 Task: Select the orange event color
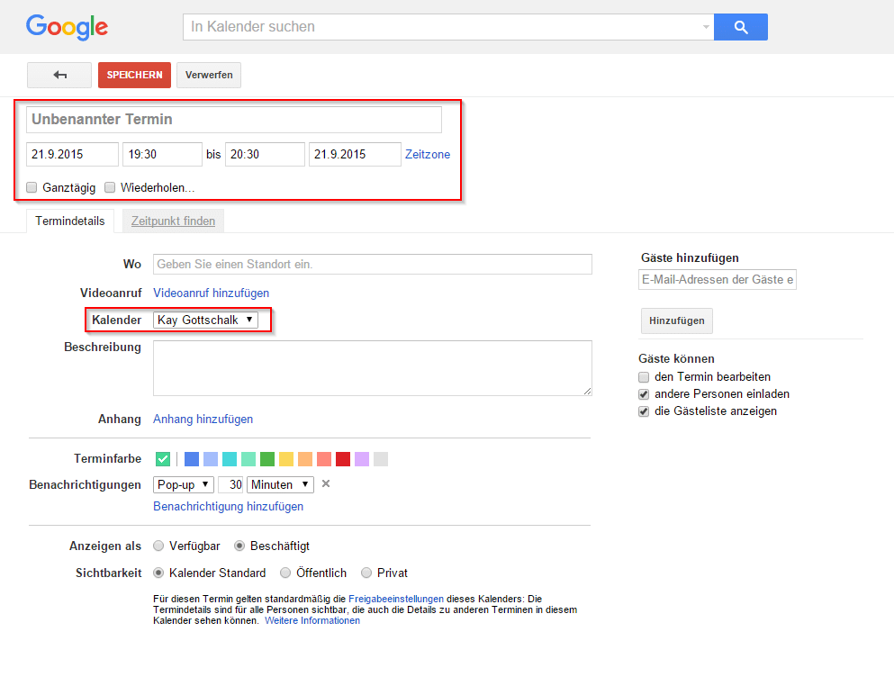pyautogui.click(x=305, y=459)
